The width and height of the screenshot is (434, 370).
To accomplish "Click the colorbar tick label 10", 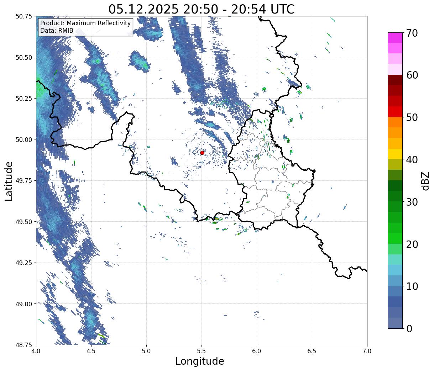I will point(412,286).
